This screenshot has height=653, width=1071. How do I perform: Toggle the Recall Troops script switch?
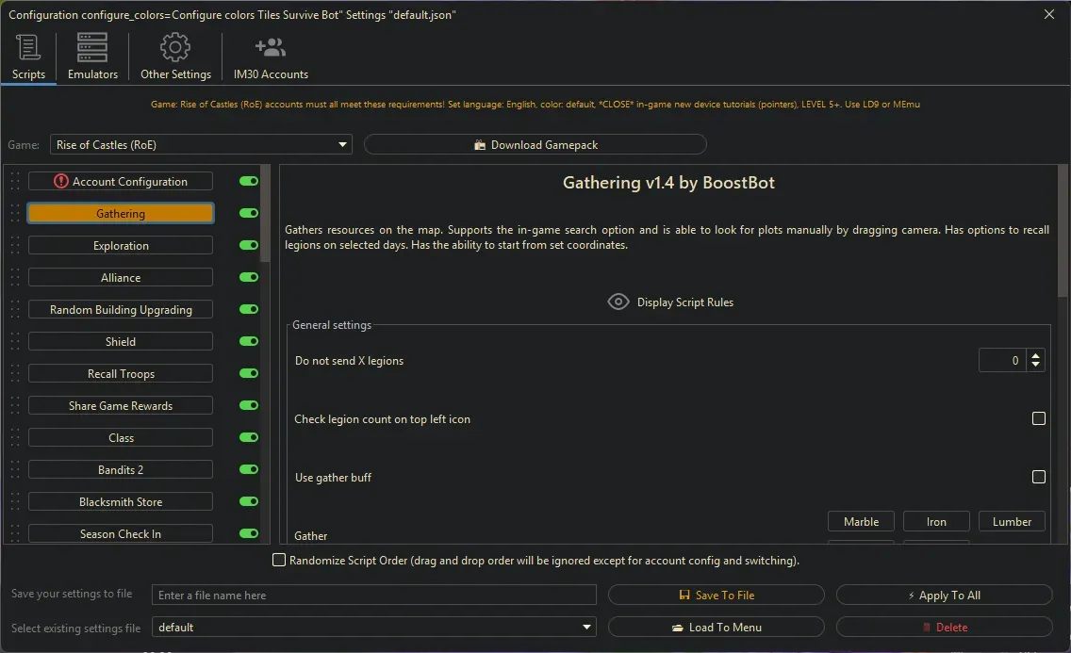tap(249, 373)
